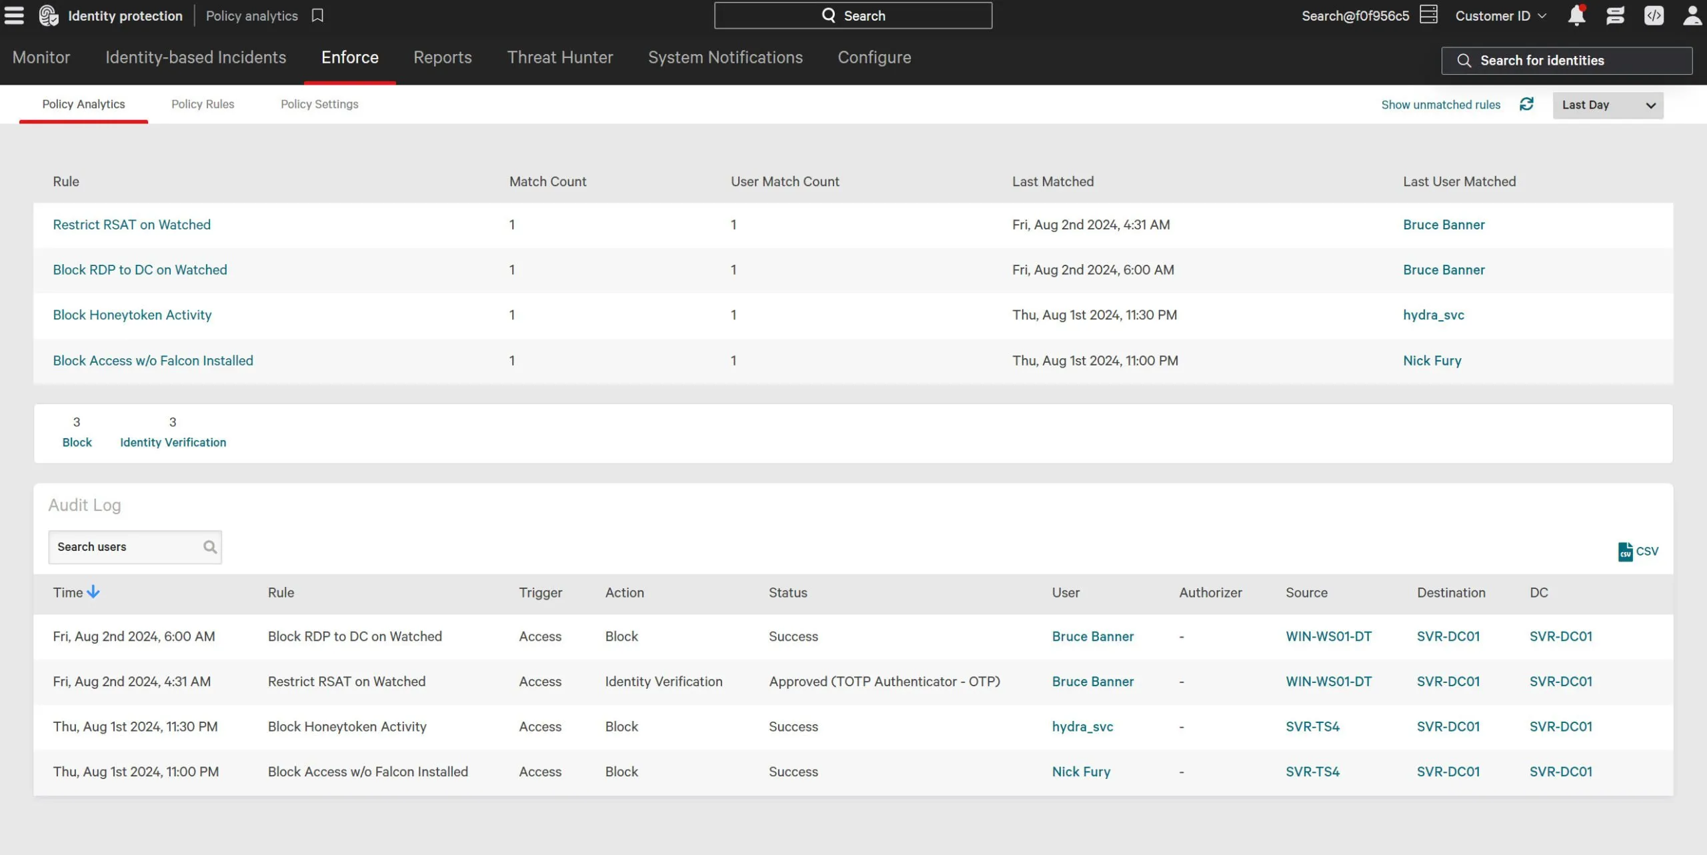The width and height of the screenshot is (1707, 855).
Task: Open the hamburger navigation menu
Action: [x=14, y=15]
